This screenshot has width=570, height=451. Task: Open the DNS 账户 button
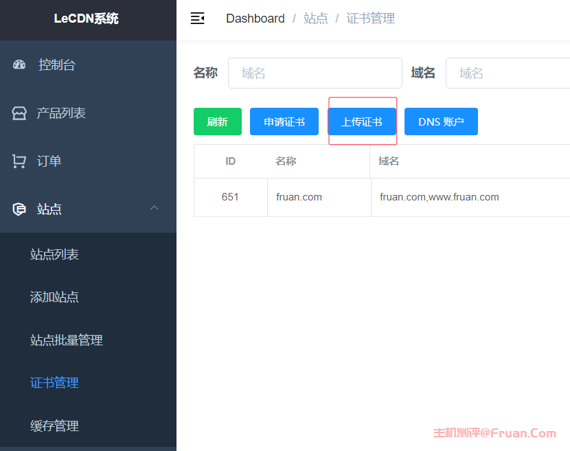click(441, 122)
